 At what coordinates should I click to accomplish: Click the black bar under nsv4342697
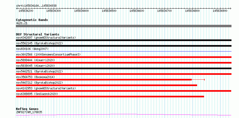tap(124, 40)
